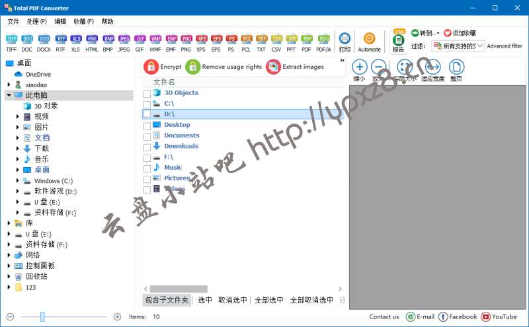Convert to PNG image

pyautogui.click(x=186, y=43)
